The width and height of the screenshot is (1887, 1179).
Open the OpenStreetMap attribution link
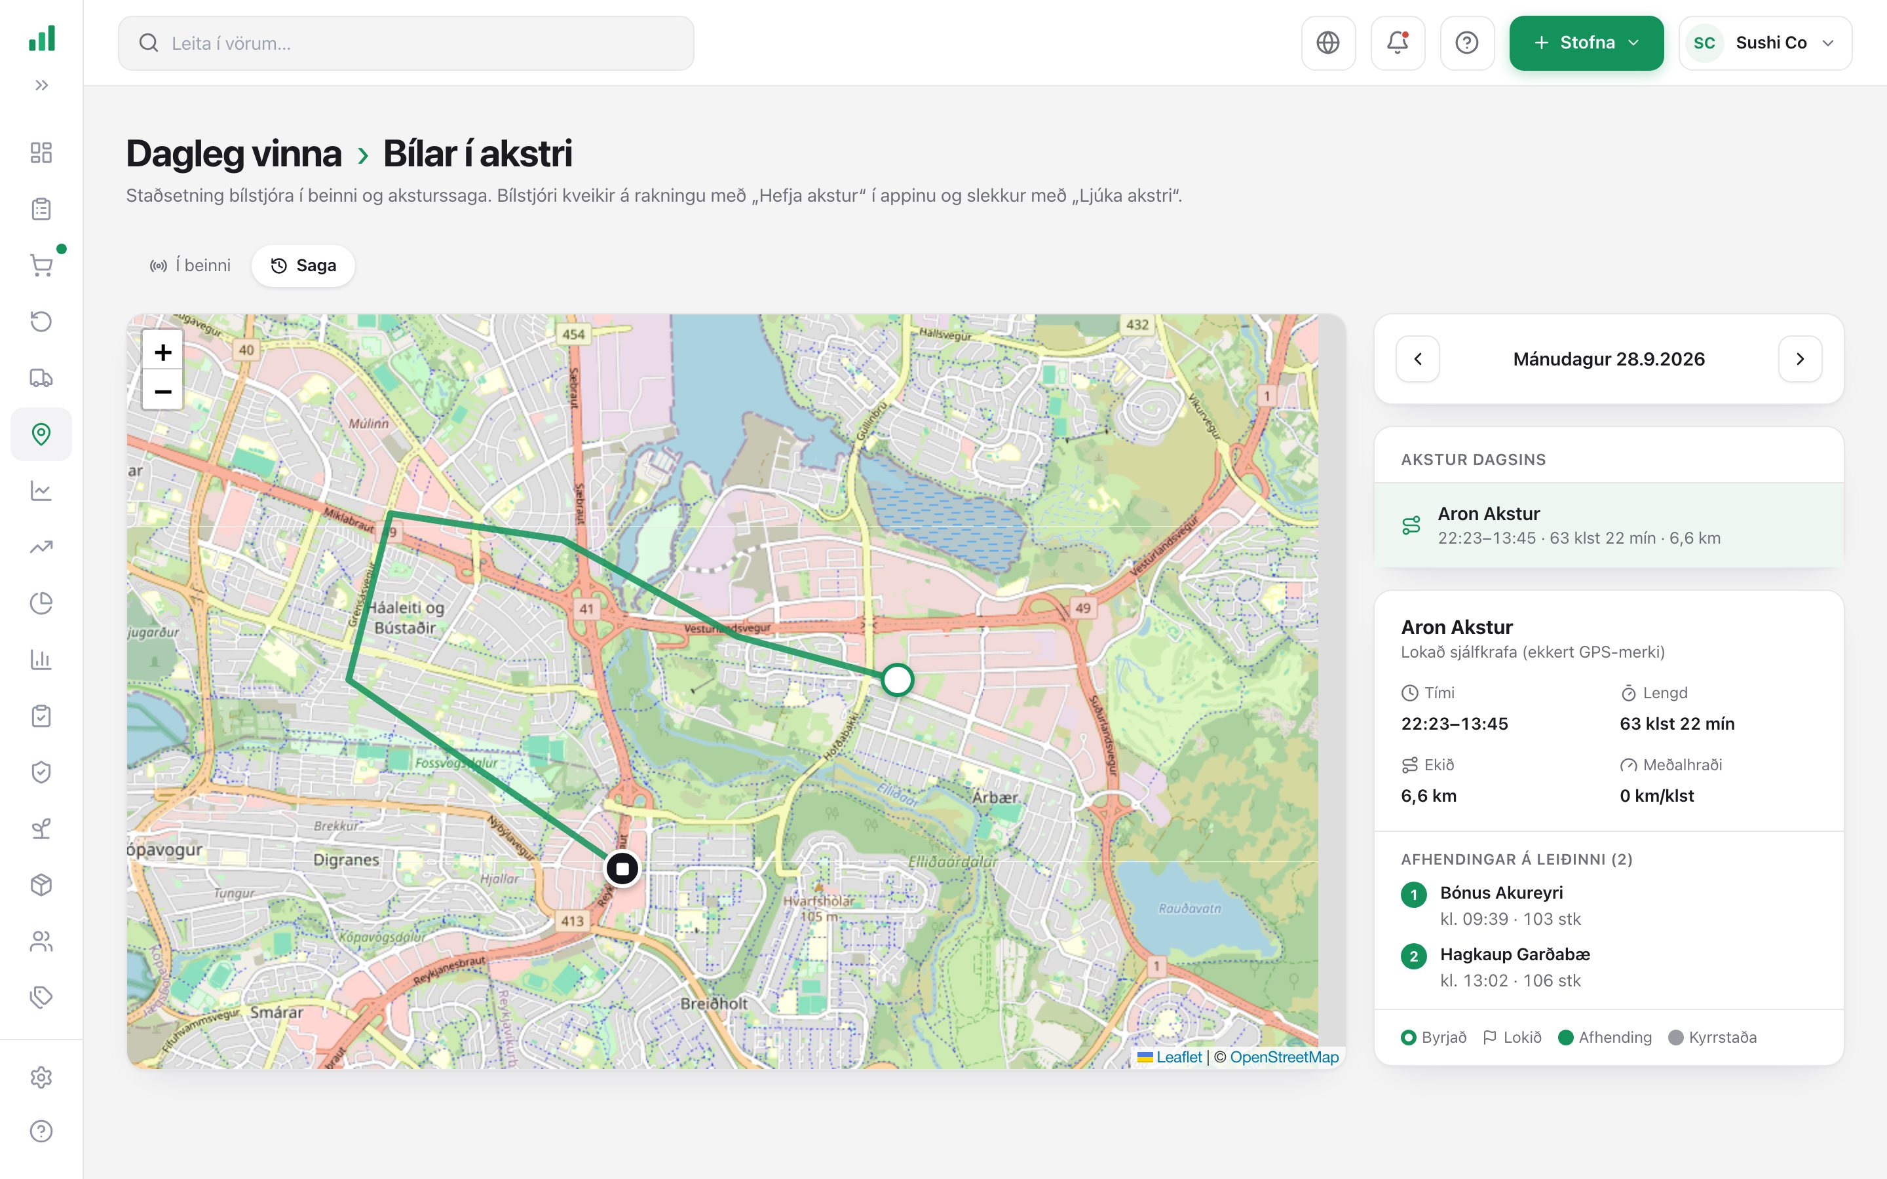point(1284,1057)
